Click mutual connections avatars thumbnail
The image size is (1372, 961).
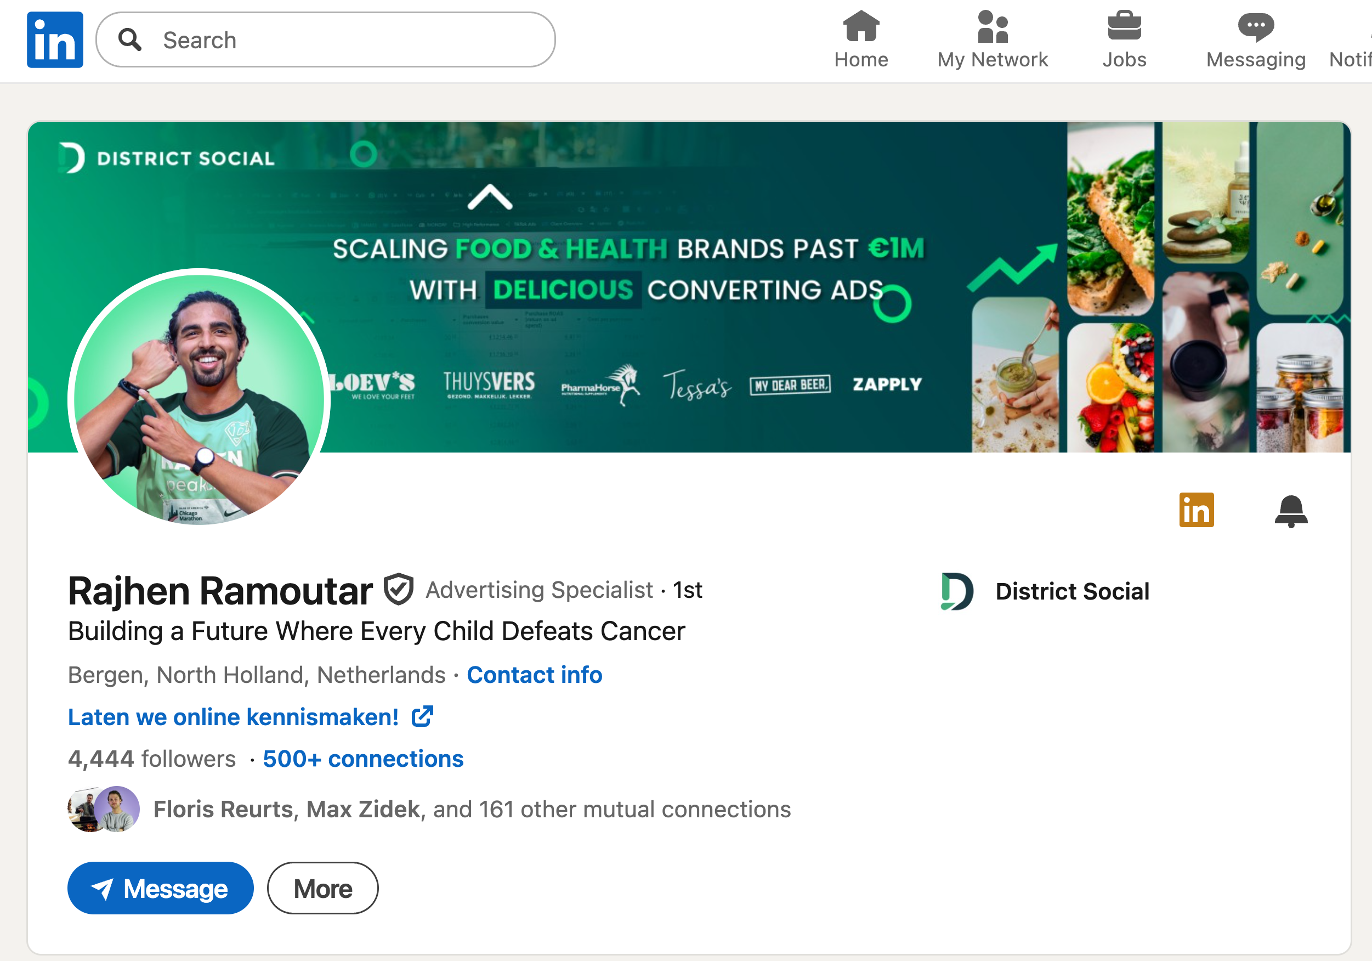(x=104, y=809)
